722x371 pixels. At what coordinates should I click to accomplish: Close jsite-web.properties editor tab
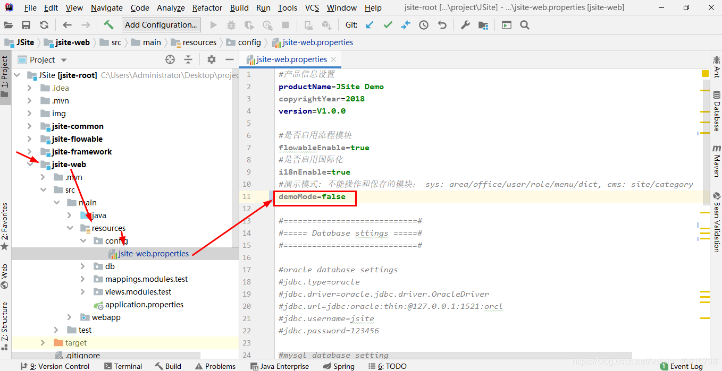[333, 59]
